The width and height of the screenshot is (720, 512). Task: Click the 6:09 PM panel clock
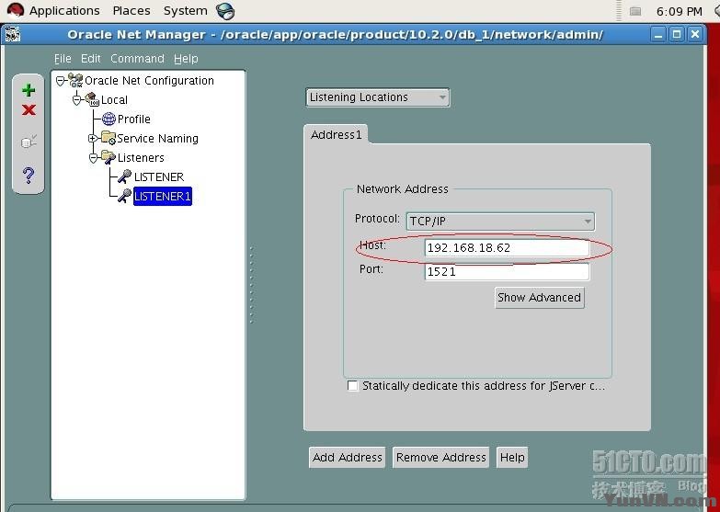680,11
